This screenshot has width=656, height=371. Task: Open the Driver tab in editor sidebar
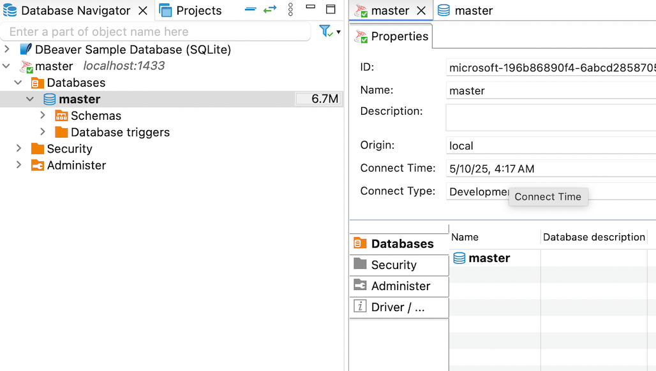coord(397,307)
